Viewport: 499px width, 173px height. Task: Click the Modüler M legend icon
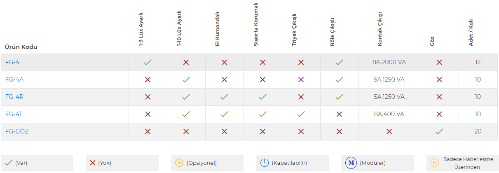pos(351,163)
